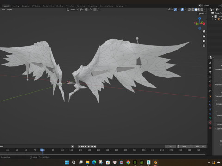Open the Render properties tab
Screen dimensions: 222x166
pyautogui.click(x=210, y=68)
